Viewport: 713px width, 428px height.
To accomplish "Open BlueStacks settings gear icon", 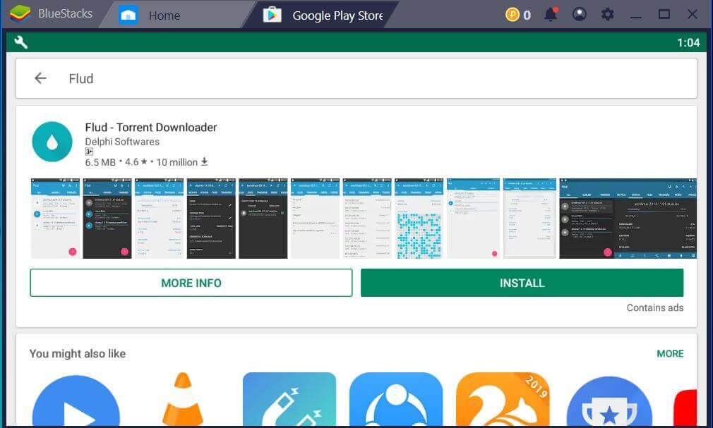I will click(607, 14).
